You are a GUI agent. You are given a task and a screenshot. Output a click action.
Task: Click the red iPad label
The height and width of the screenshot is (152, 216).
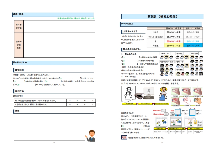[x=173, y=111]
